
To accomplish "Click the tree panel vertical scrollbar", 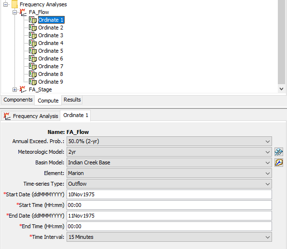I will tap(281, 42).
